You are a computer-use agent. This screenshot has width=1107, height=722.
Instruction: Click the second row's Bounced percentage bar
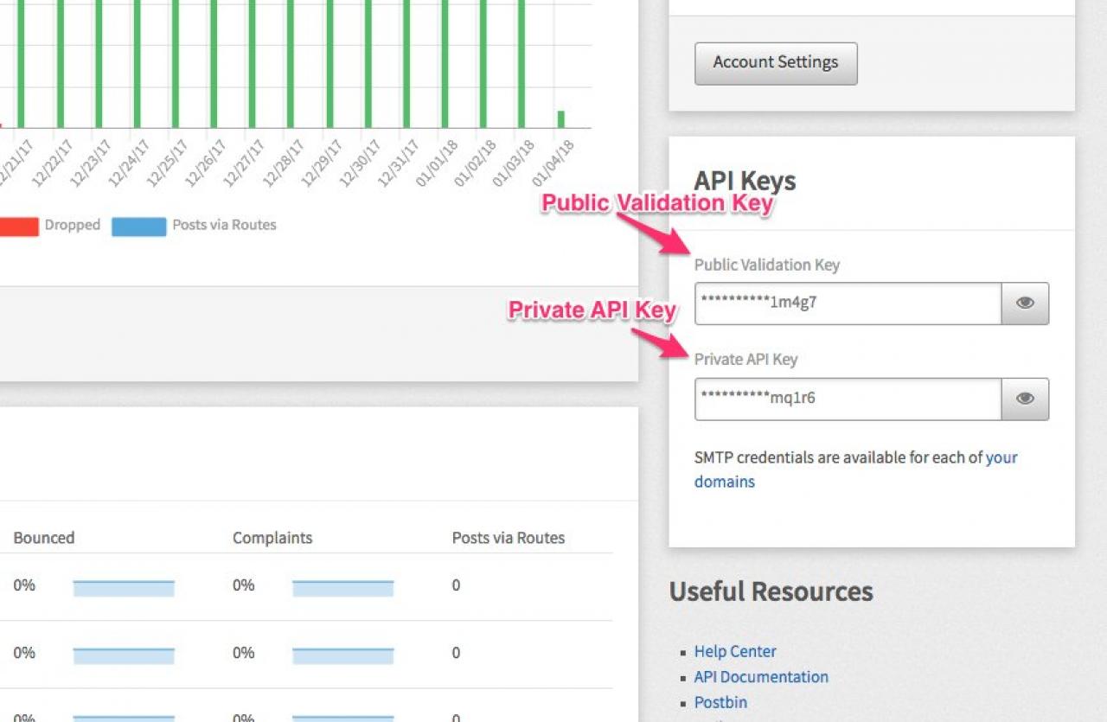[x=124, y=655]
